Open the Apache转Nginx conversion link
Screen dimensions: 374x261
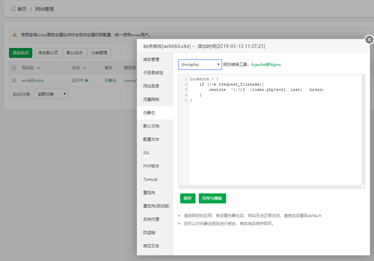coord(266,65)
